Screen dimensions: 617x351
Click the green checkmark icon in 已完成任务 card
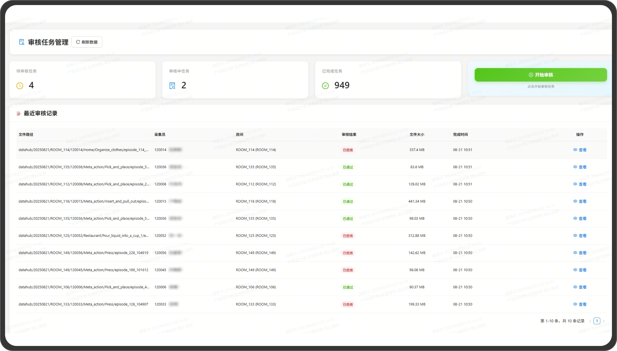(325, 86)
